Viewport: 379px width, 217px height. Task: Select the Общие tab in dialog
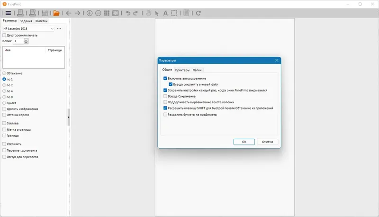click(167, 70)
